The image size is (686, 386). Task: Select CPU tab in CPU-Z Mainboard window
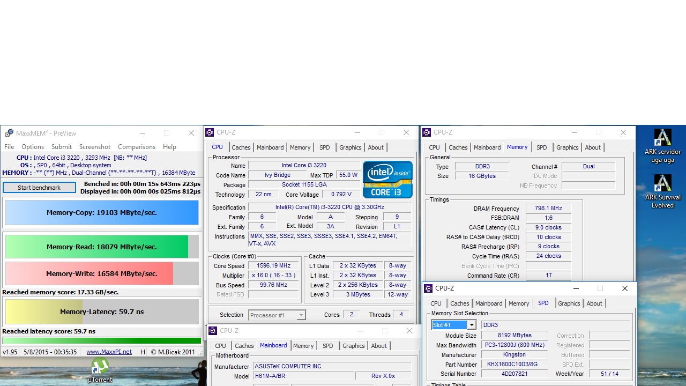pyautogui.click(x=220, y=346)
